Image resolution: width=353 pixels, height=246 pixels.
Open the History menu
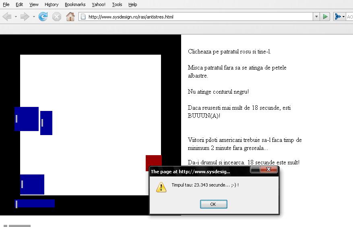pos(52,4)
